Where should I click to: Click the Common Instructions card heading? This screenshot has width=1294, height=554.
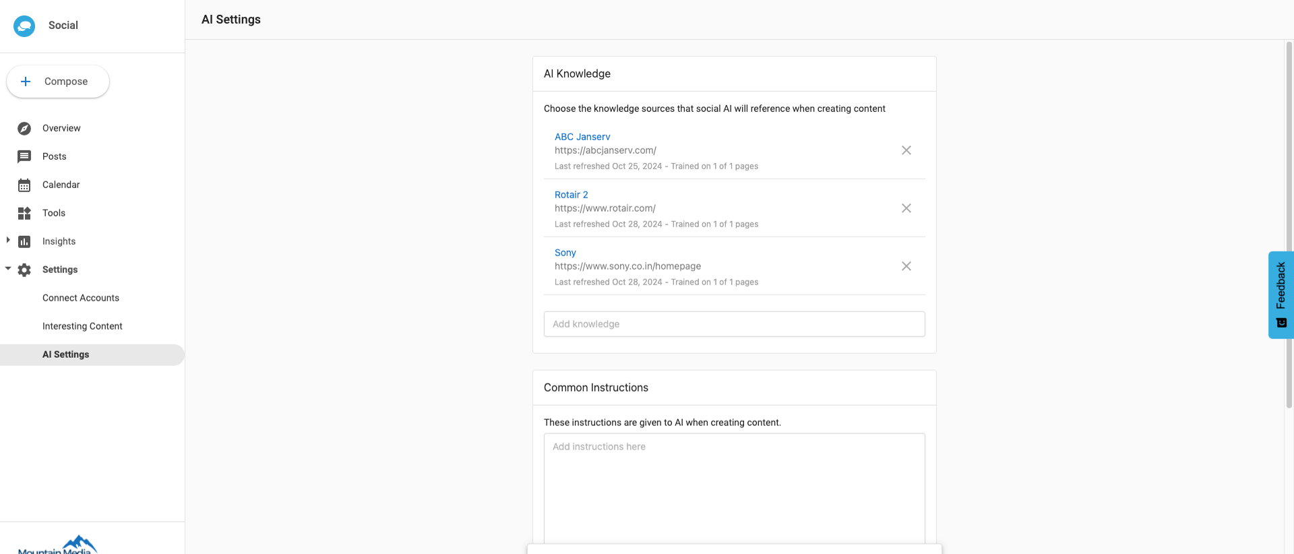[x=596, y=388]
